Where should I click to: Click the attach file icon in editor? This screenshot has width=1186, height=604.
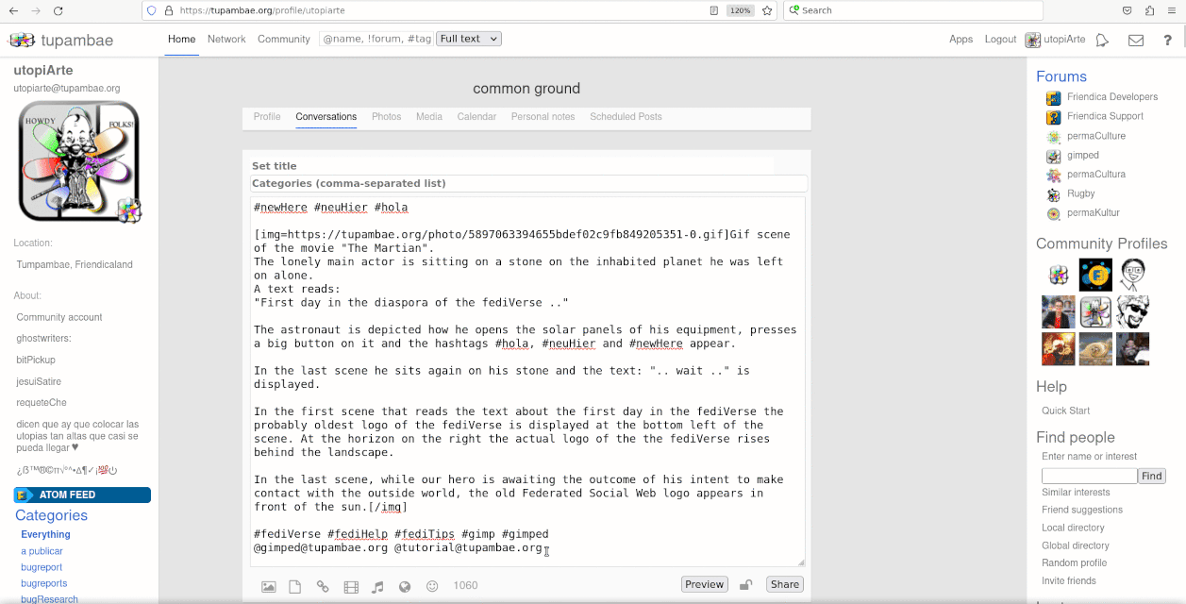coord(295,586)
